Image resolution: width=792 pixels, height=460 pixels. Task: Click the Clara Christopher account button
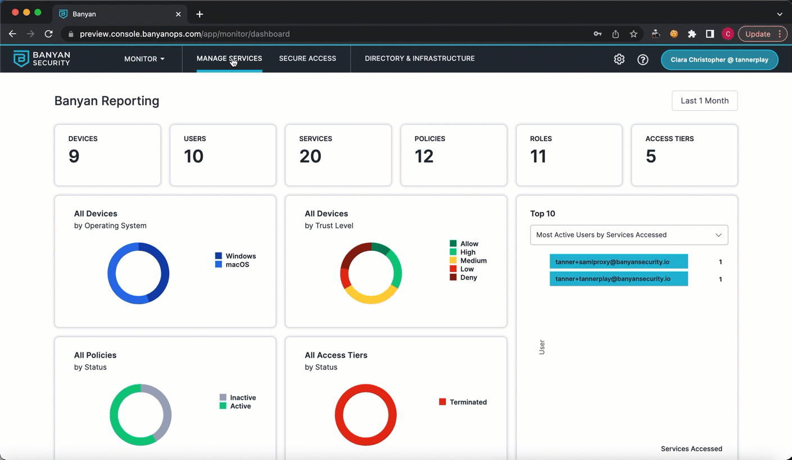coord(719,60)
